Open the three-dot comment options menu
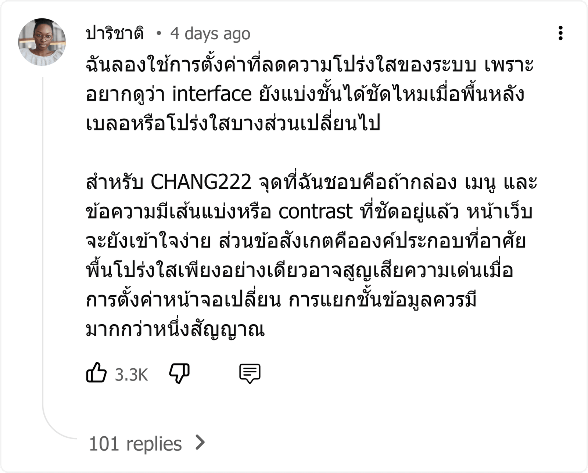Screen dimensions: 588x473 tap(560, 33)
